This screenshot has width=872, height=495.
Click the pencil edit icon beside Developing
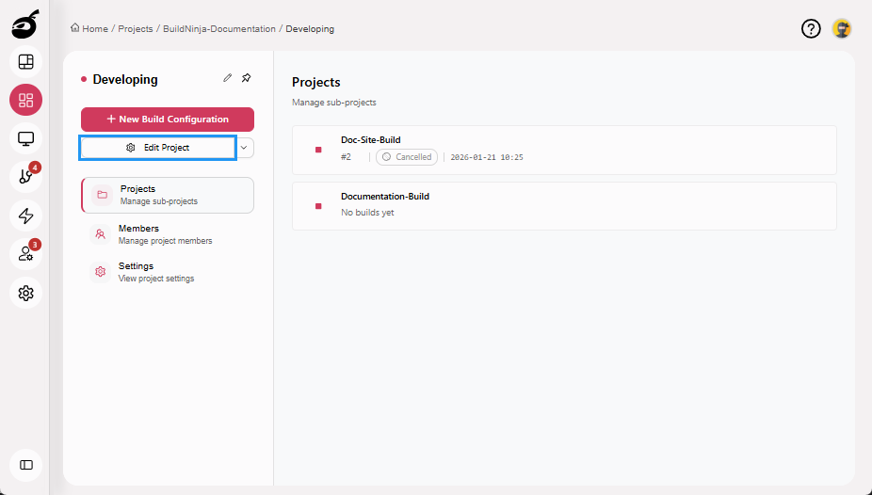[x=227, y=78]
